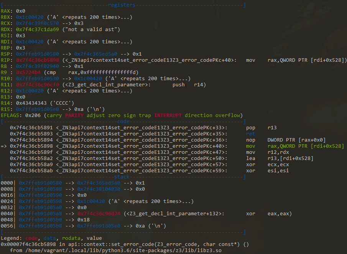Click R9 value 0x5724b4
Screen dimensions: 347x254
click(28, 73)
